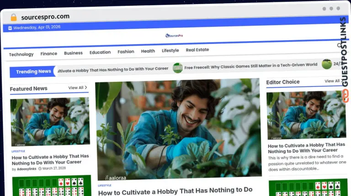Click the Trending News label
The height and width of the screenshot is (196, 351).
(x=33, y=72)
